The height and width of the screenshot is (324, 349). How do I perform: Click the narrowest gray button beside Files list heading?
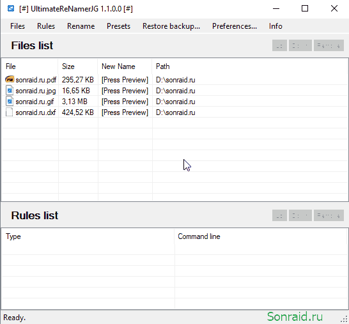tap(279, 45)
